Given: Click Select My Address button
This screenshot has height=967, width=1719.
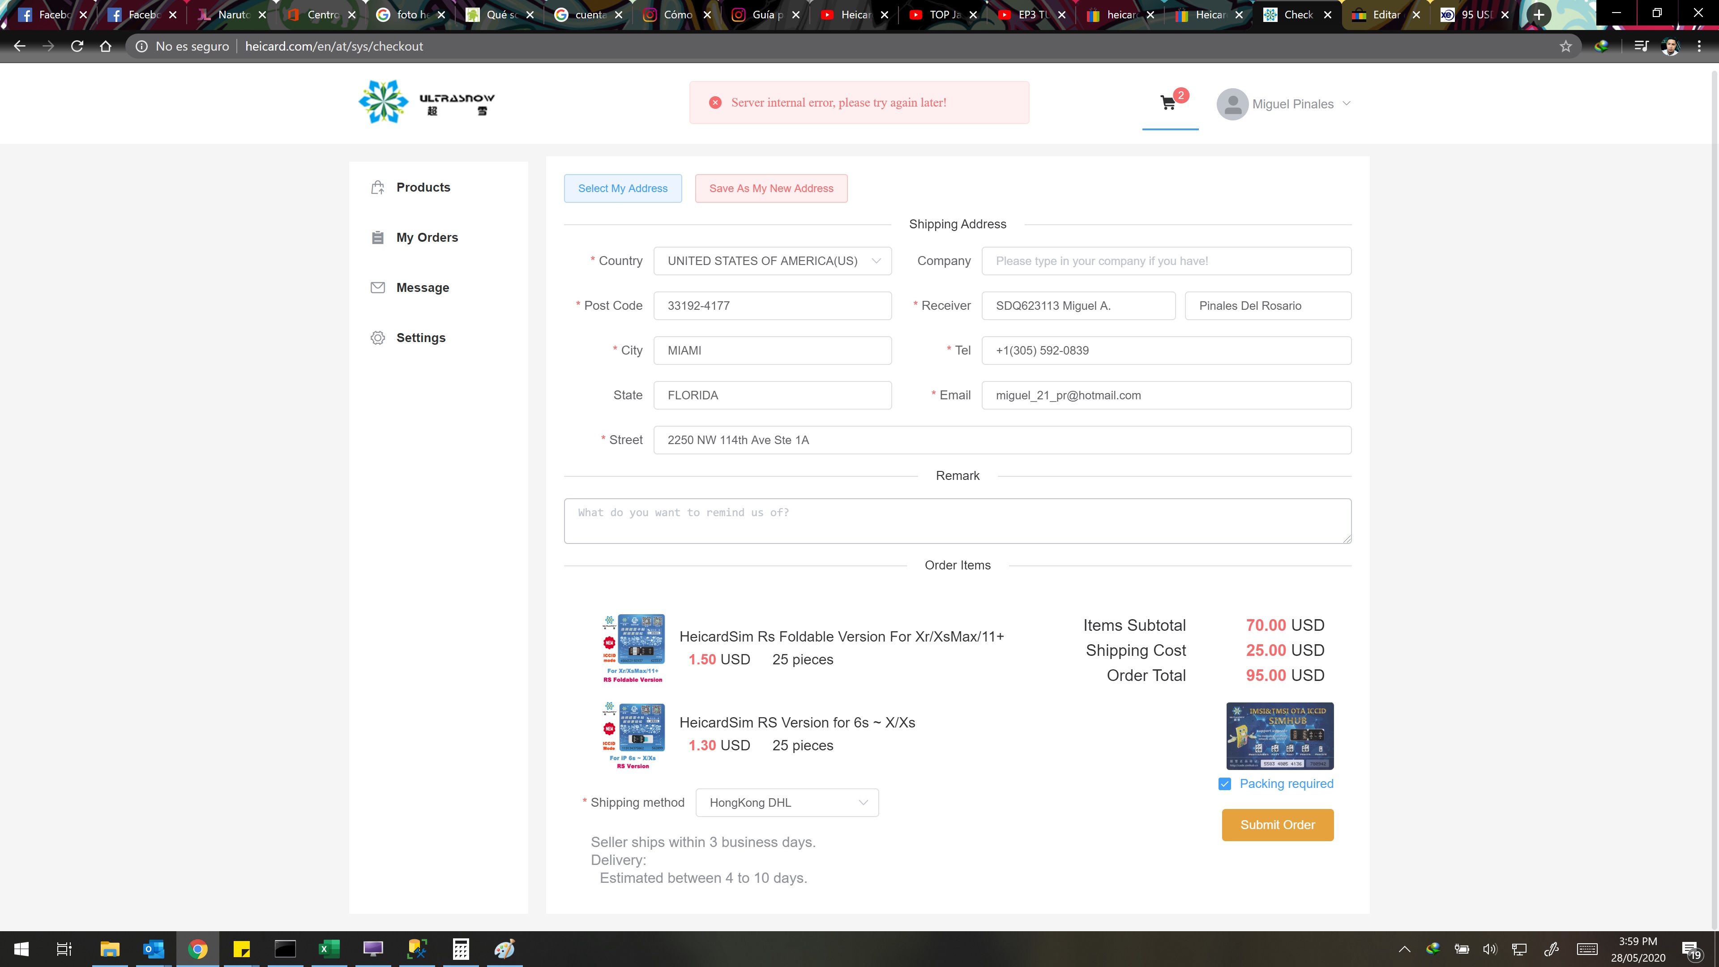Looking at the screenshot, I should (623, 188).
